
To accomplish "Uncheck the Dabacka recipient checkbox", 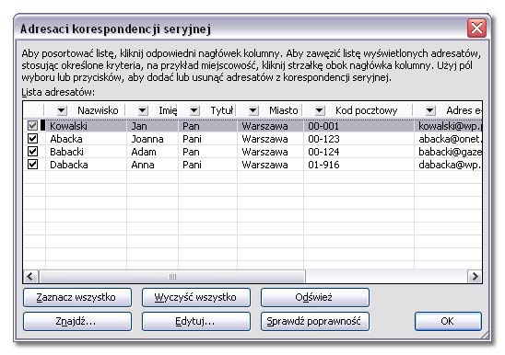I will [32, 165].
